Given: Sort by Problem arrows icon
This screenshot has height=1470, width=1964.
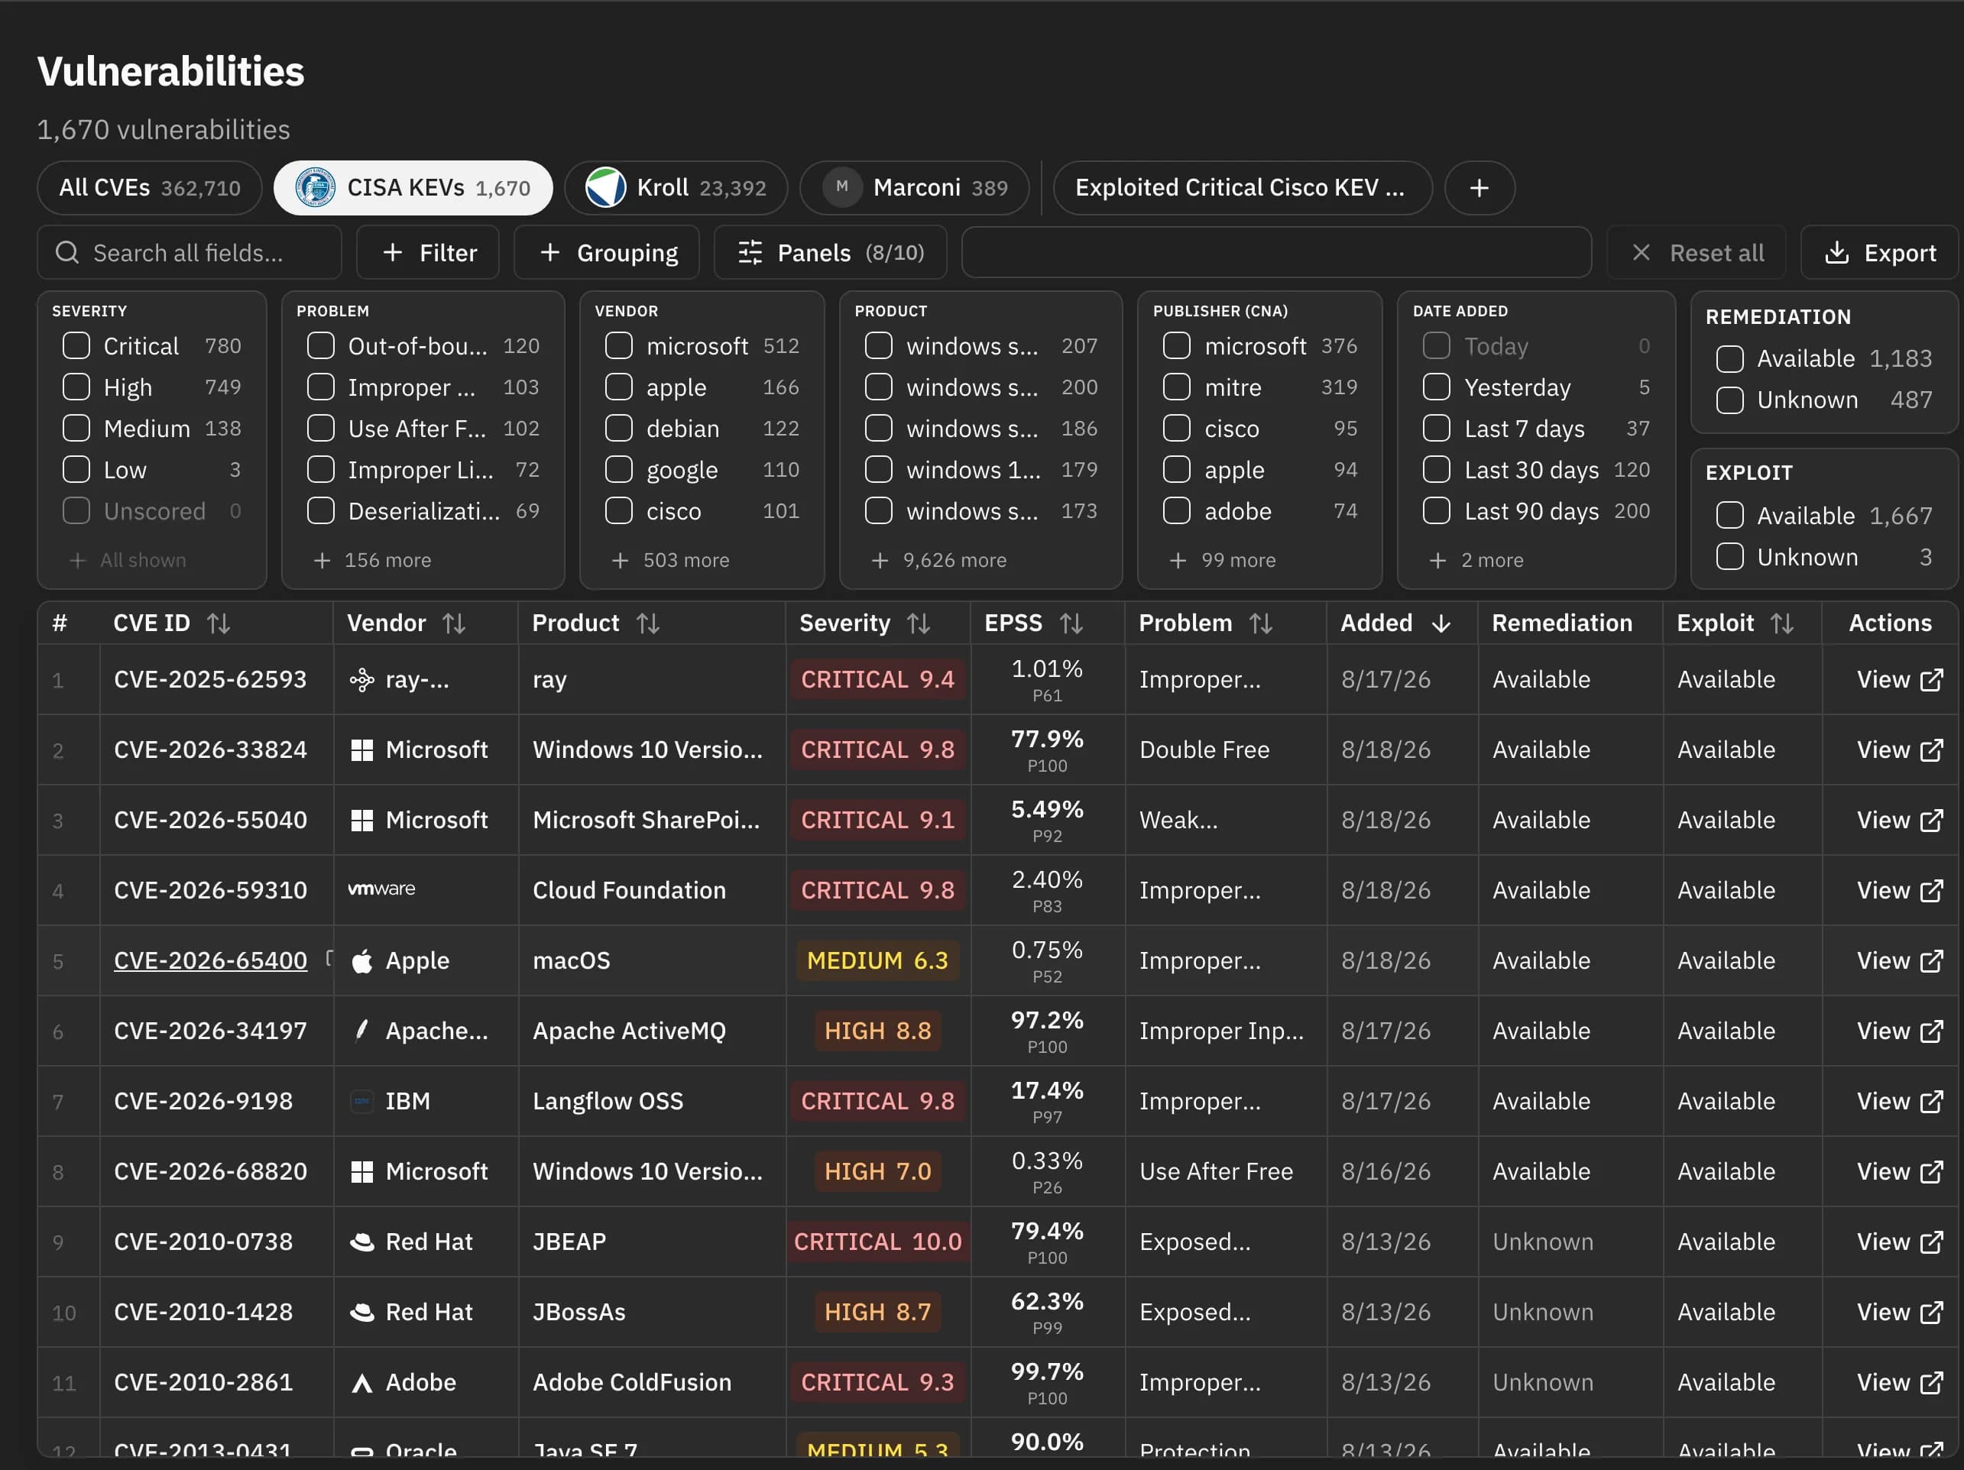Looking at the screenshot, I should [1260, 623].
